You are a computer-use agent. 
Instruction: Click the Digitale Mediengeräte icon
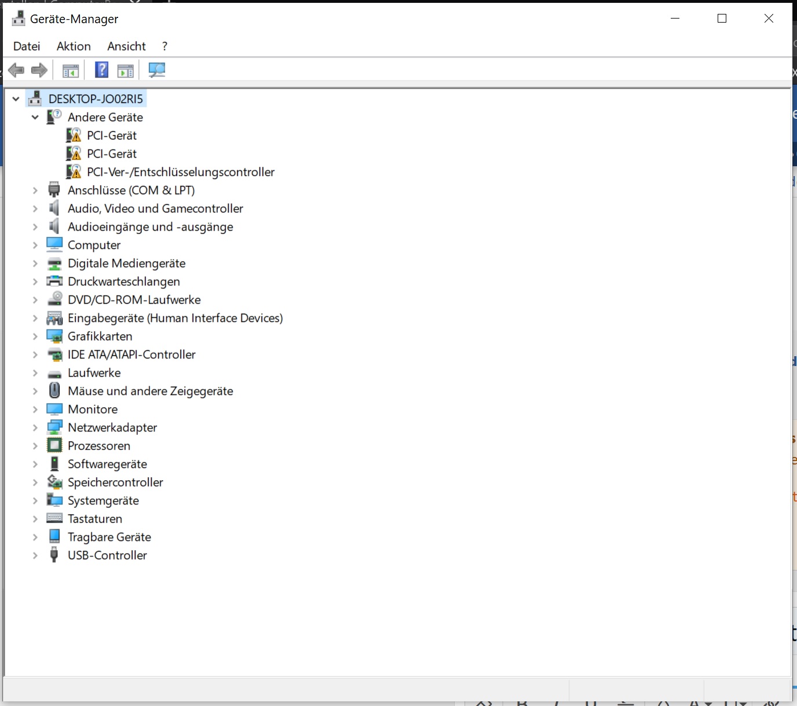[x=54, y=263]
